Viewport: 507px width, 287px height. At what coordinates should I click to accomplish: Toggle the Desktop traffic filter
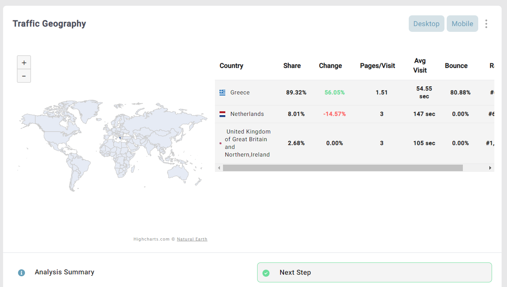(x=426, y=24)
